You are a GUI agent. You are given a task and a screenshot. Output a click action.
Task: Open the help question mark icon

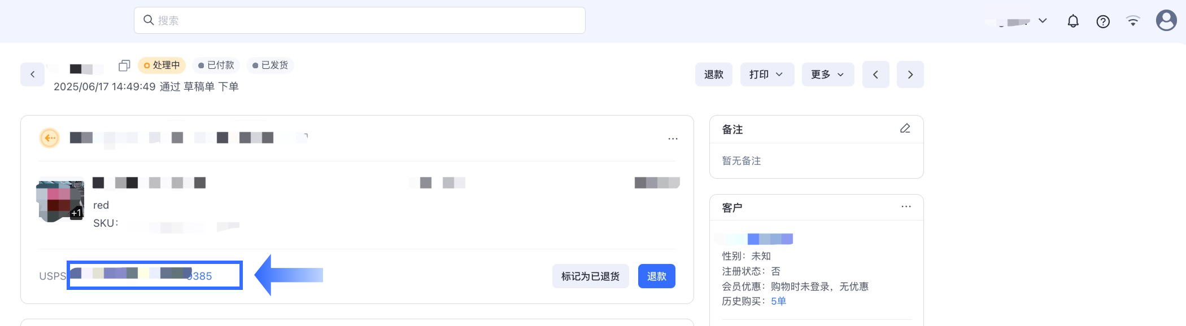pyautogui.click(x=1103, y=21)
